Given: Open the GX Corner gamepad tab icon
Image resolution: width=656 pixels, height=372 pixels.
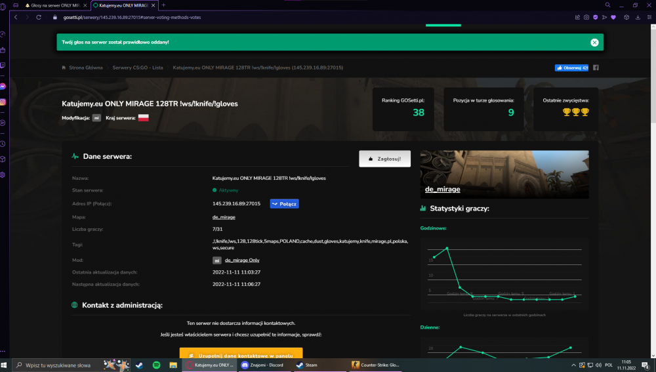Looking at the screenshot, I should pos(16,5).
